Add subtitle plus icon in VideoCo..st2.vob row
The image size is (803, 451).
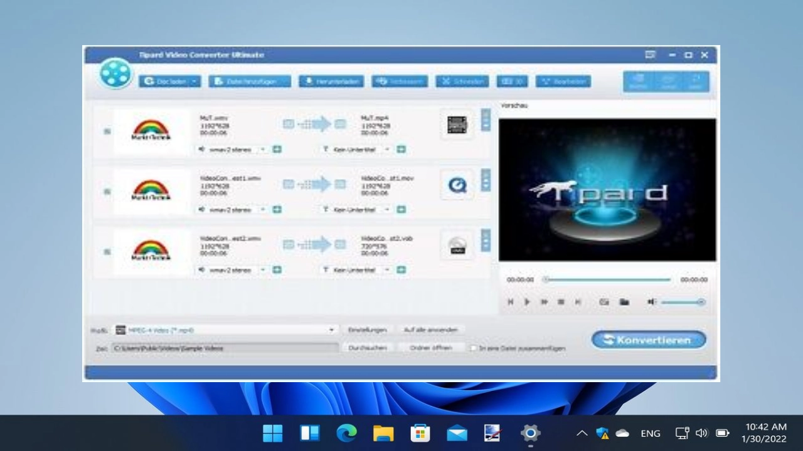tap(401, 270)
